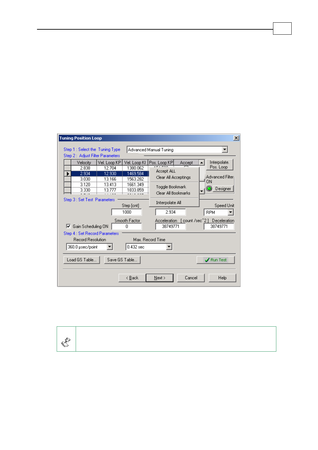Viewport: 318px width, 450px height.
Task: Open the Tuning Type dropdown
Action: (x=225, y=150)
